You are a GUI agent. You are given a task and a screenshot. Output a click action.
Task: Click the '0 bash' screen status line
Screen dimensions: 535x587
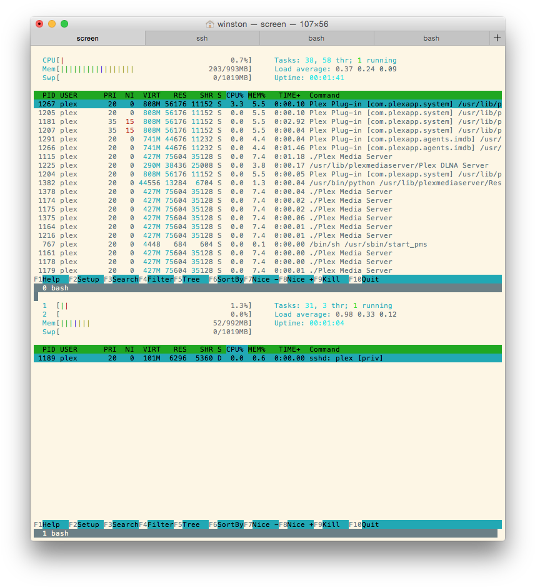pos(267,288)
